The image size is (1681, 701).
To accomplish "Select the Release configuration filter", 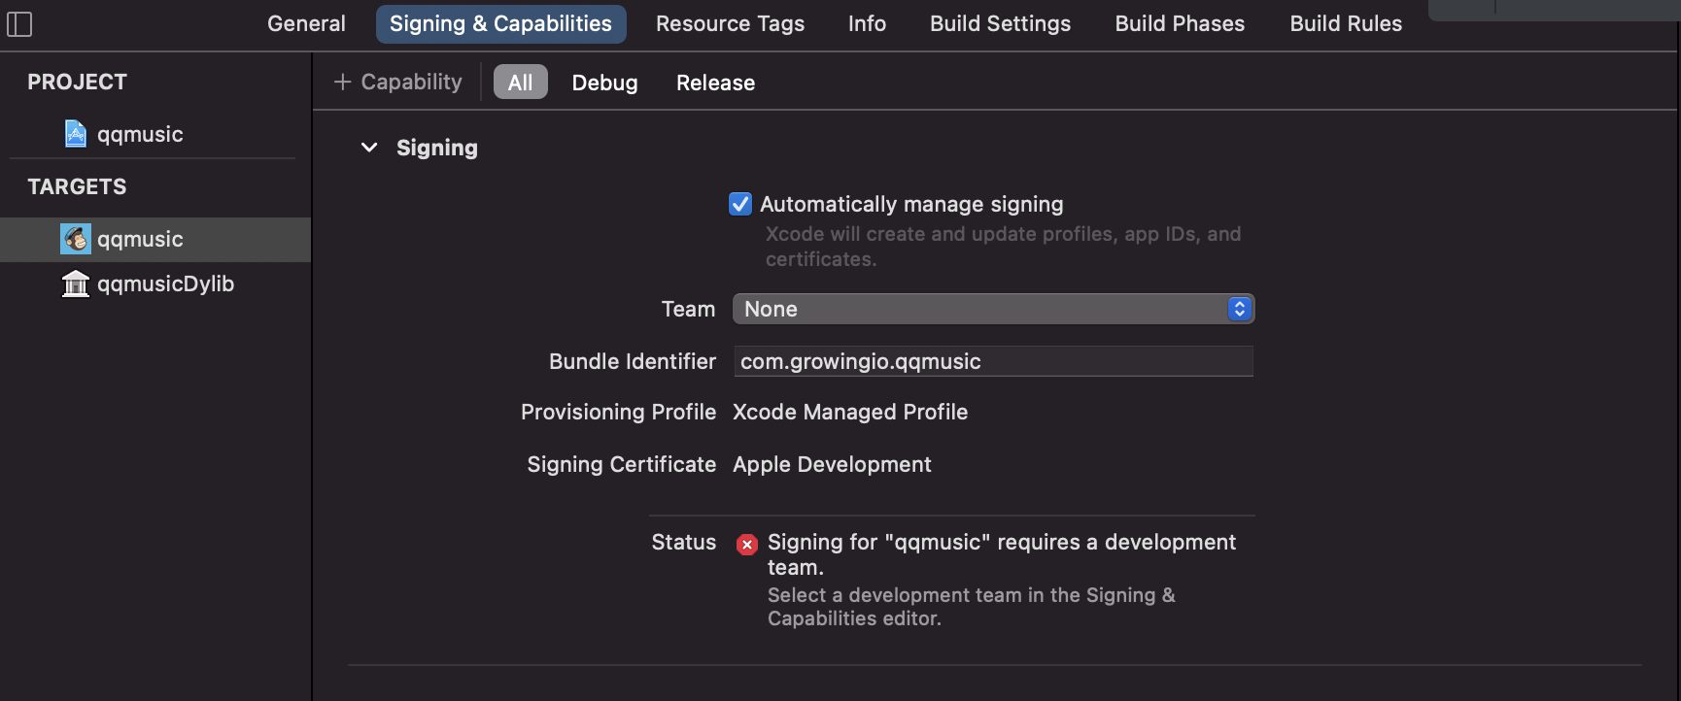I will pyautogui.click(x=715, y=83).
